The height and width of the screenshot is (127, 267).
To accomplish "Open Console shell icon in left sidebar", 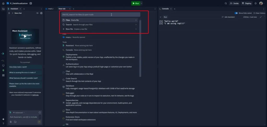I will (3, 60).
